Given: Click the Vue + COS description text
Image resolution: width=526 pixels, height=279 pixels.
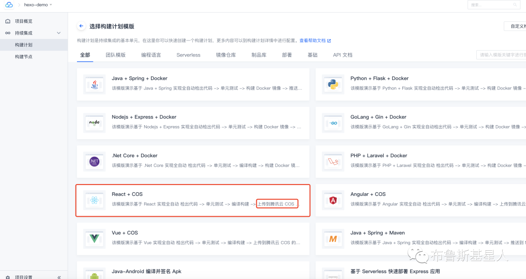Looking at the screenshot, I should tap(206, 242).
